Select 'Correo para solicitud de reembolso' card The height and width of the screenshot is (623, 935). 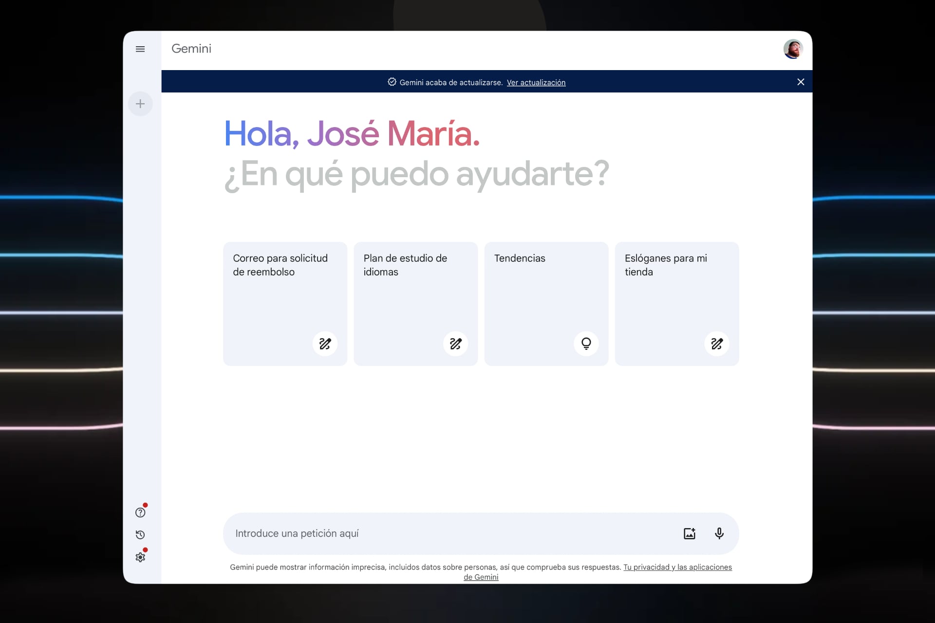(285, 304)
